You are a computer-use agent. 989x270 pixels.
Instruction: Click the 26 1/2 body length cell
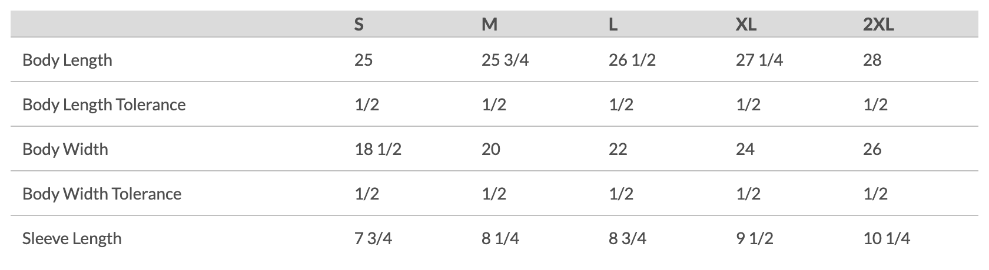632,60
